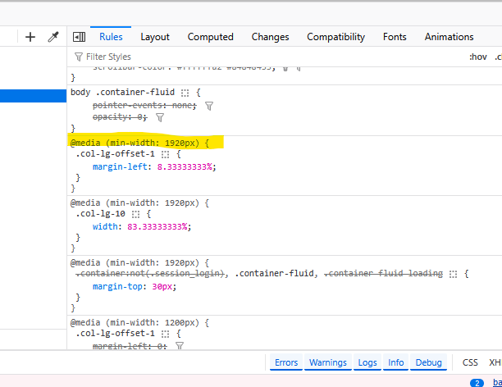This screenshot has height=387, width=502.
Task: Highlight elements matching body .container-fluid selector
Action: click(x=185, y=93)
